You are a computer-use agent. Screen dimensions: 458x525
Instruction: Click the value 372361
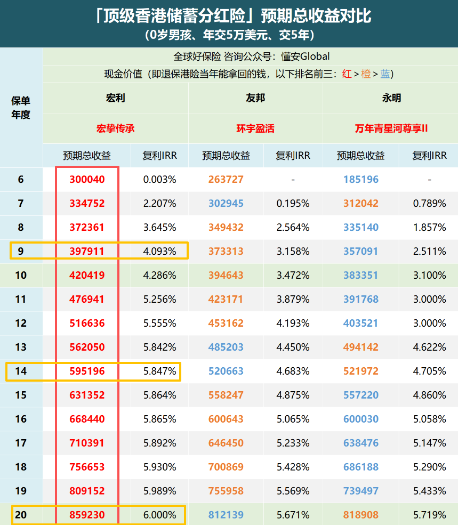click(x=87, y=228)
